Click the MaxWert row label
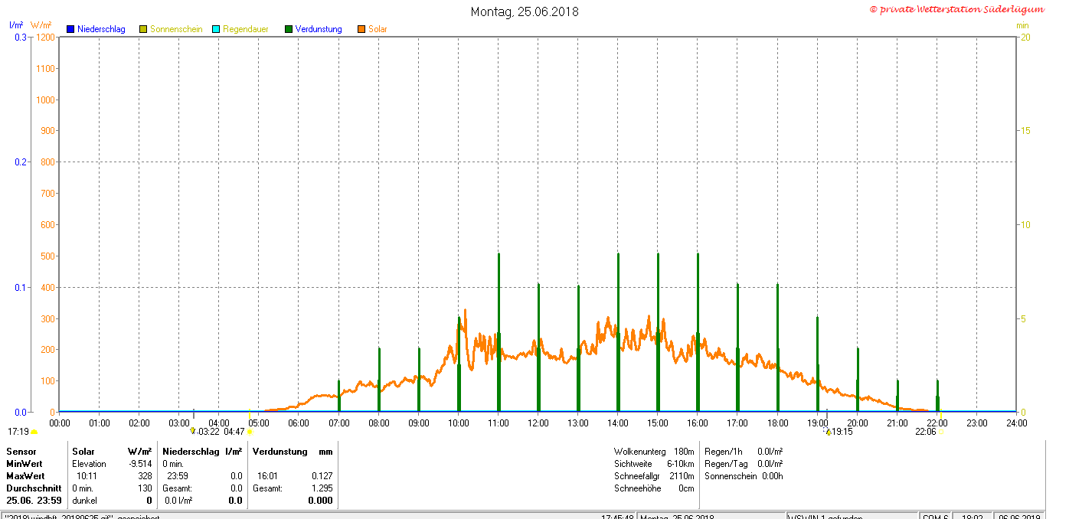 (25, 476)
